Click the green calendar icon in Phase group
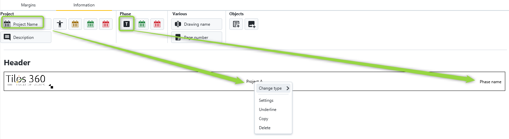The image size is (509, 139). point(142,24)
